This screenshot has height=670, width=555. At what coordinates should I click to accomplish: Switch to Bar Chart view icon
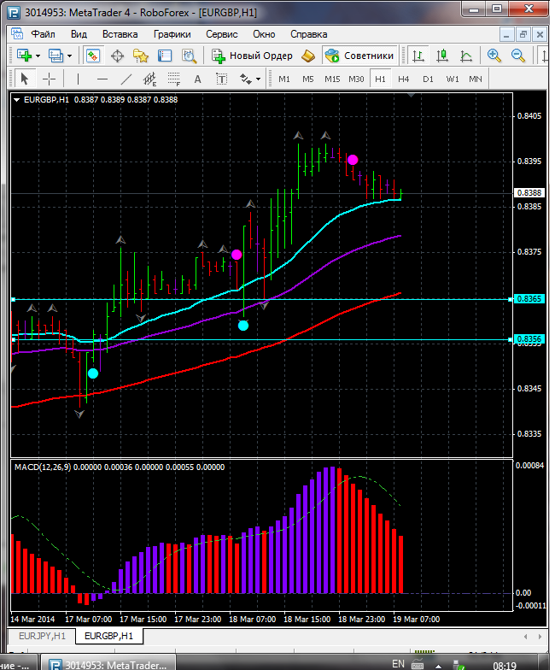click(418, 56)
